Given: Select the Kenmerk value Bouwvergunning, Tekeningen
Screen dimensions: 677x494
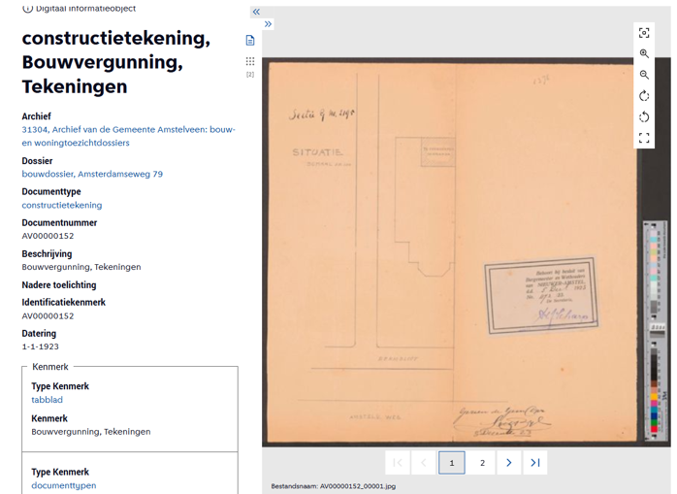Looking at the screenshot, I should click(x=90, y=432).
